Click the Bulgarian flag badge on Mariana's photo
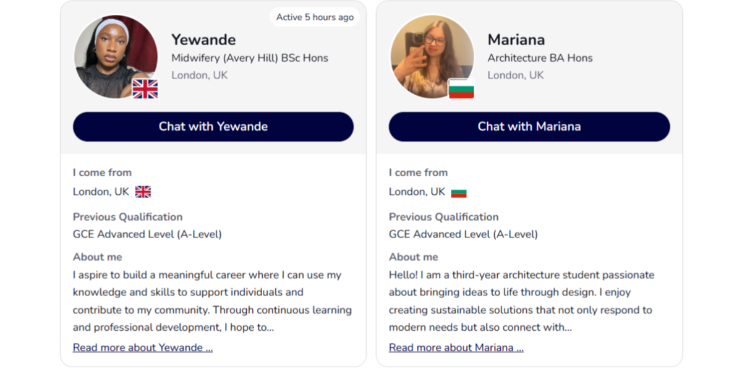Screen dimensions: 742x371 click(x=461, y=89)
